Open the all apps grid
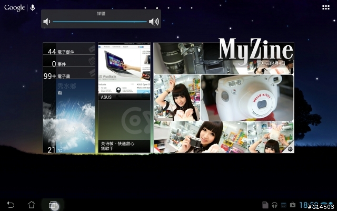Screen dimensions: 337x211 click(326, 7)
